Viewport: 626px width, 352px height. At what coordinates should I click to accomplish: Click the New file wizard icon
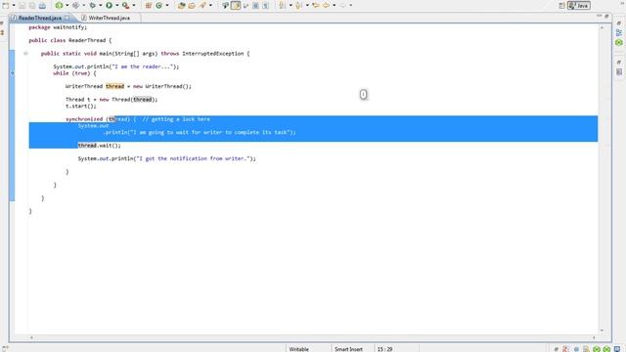point(6,5)
